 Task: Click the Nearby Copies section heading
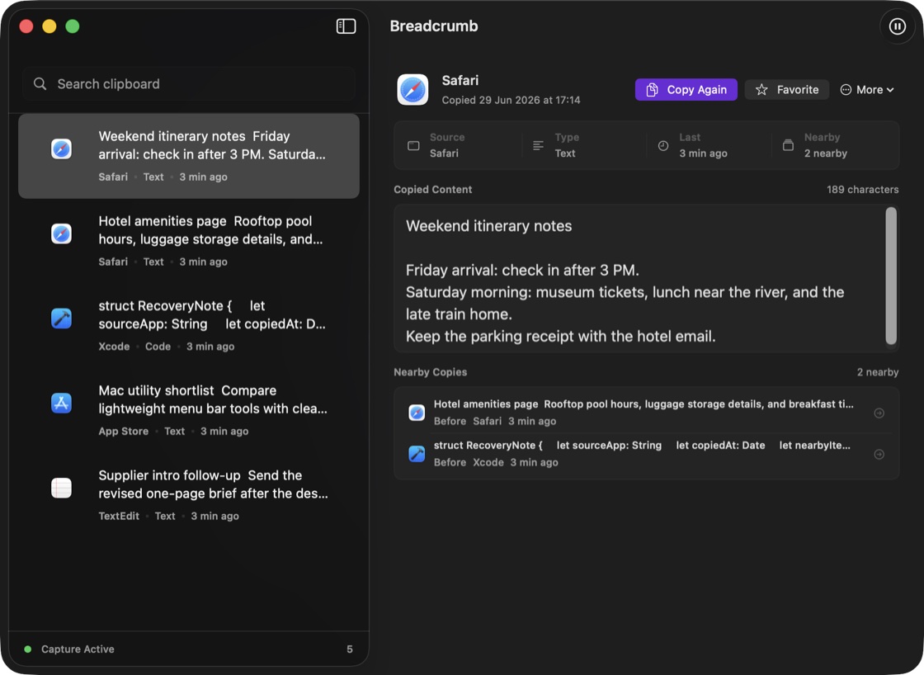coord(430,372)
